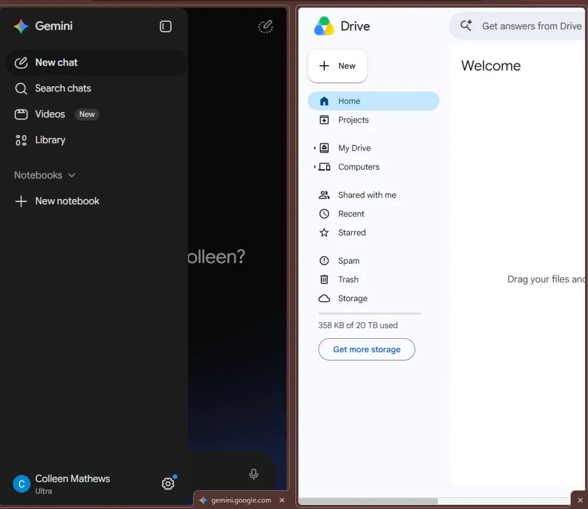This screenshot has width=588, height=509.
Task: Click the Get answers from Drive field
Action: (518, 26)
